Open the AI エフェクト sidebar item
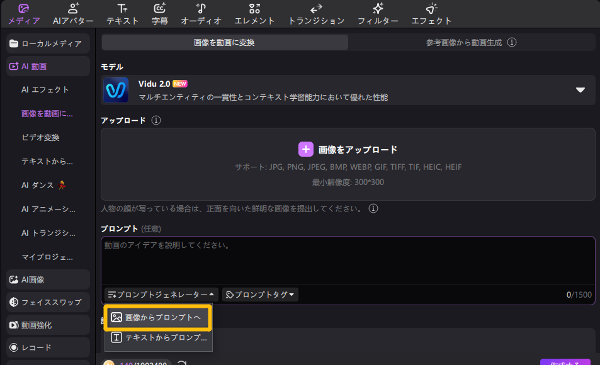Viewport: 600px width, 365px height. pos(45,89)
